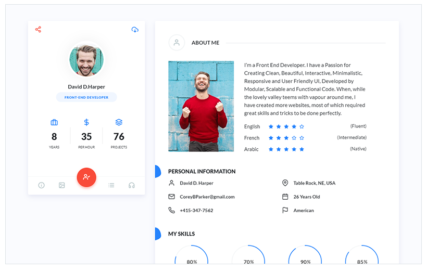Click the ABOUT ME heading
The width and height of the screenshot is (426, 271).
(205, 43)
